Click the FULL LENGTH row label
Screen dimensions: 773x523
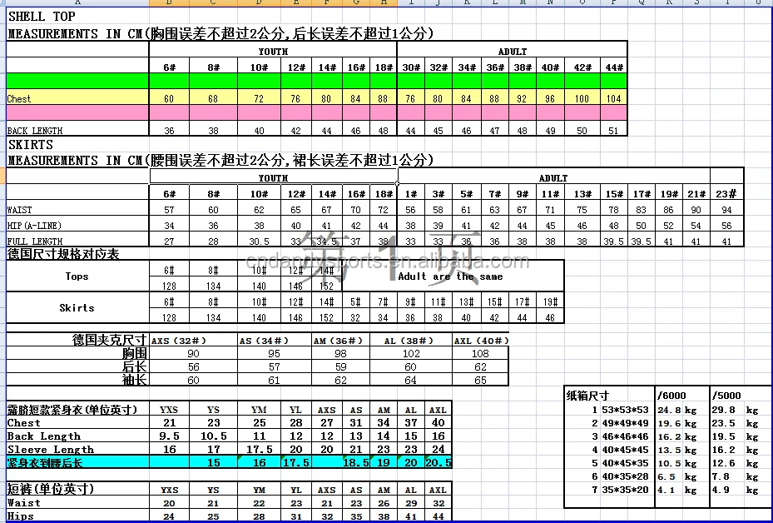point(35,242)
